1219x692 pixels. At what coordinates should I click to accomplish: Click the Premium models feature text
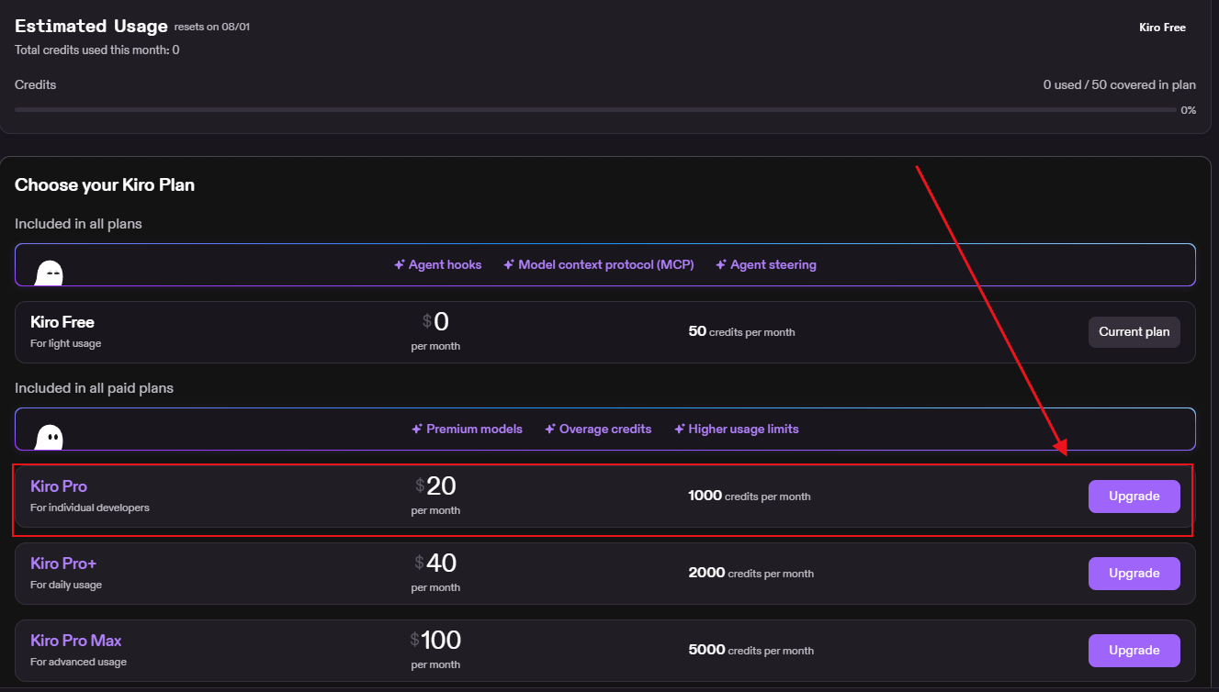pos(475,429)
